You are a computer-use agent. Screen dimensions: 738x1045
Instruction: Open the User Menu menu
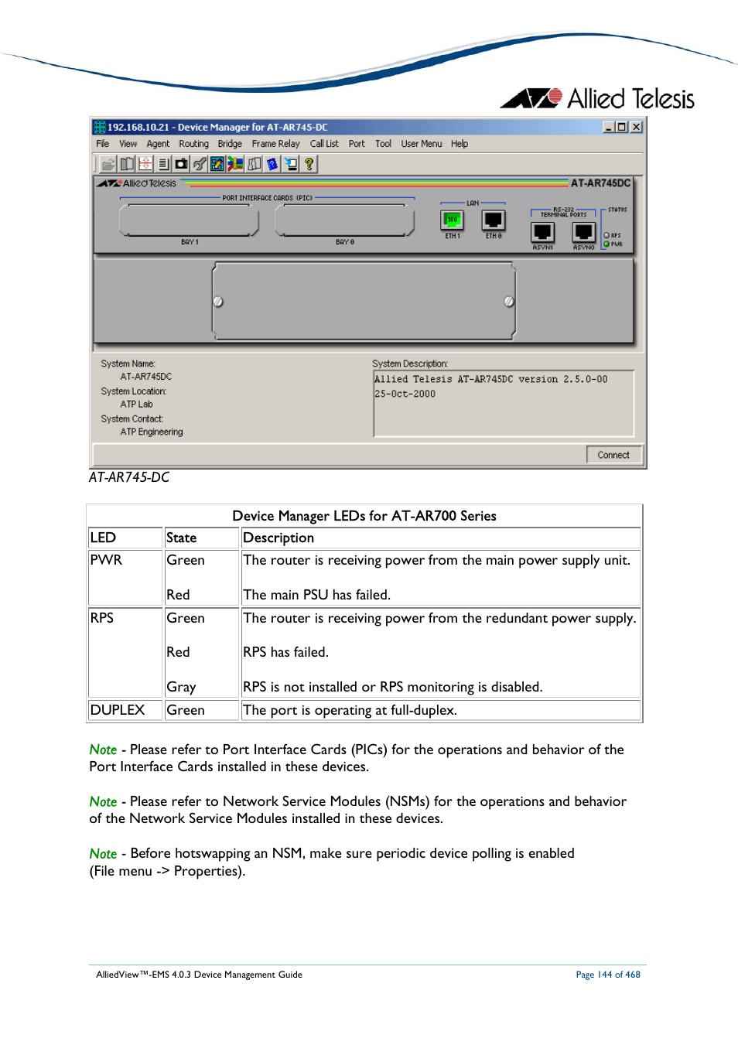422,144
